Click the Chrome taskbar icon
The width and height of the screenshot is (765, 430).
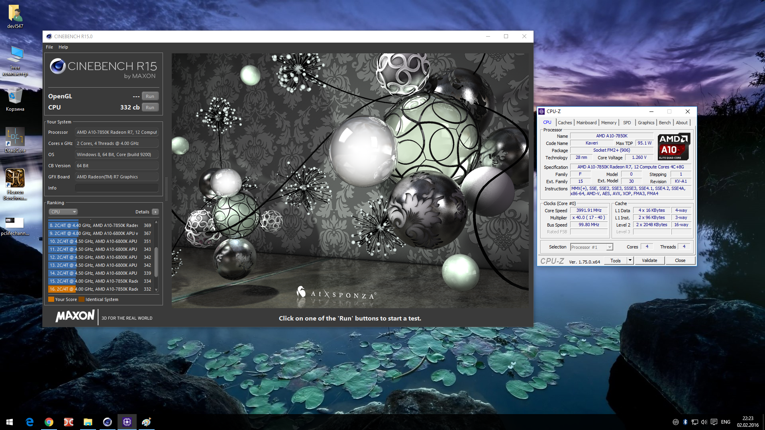(49, 422)
